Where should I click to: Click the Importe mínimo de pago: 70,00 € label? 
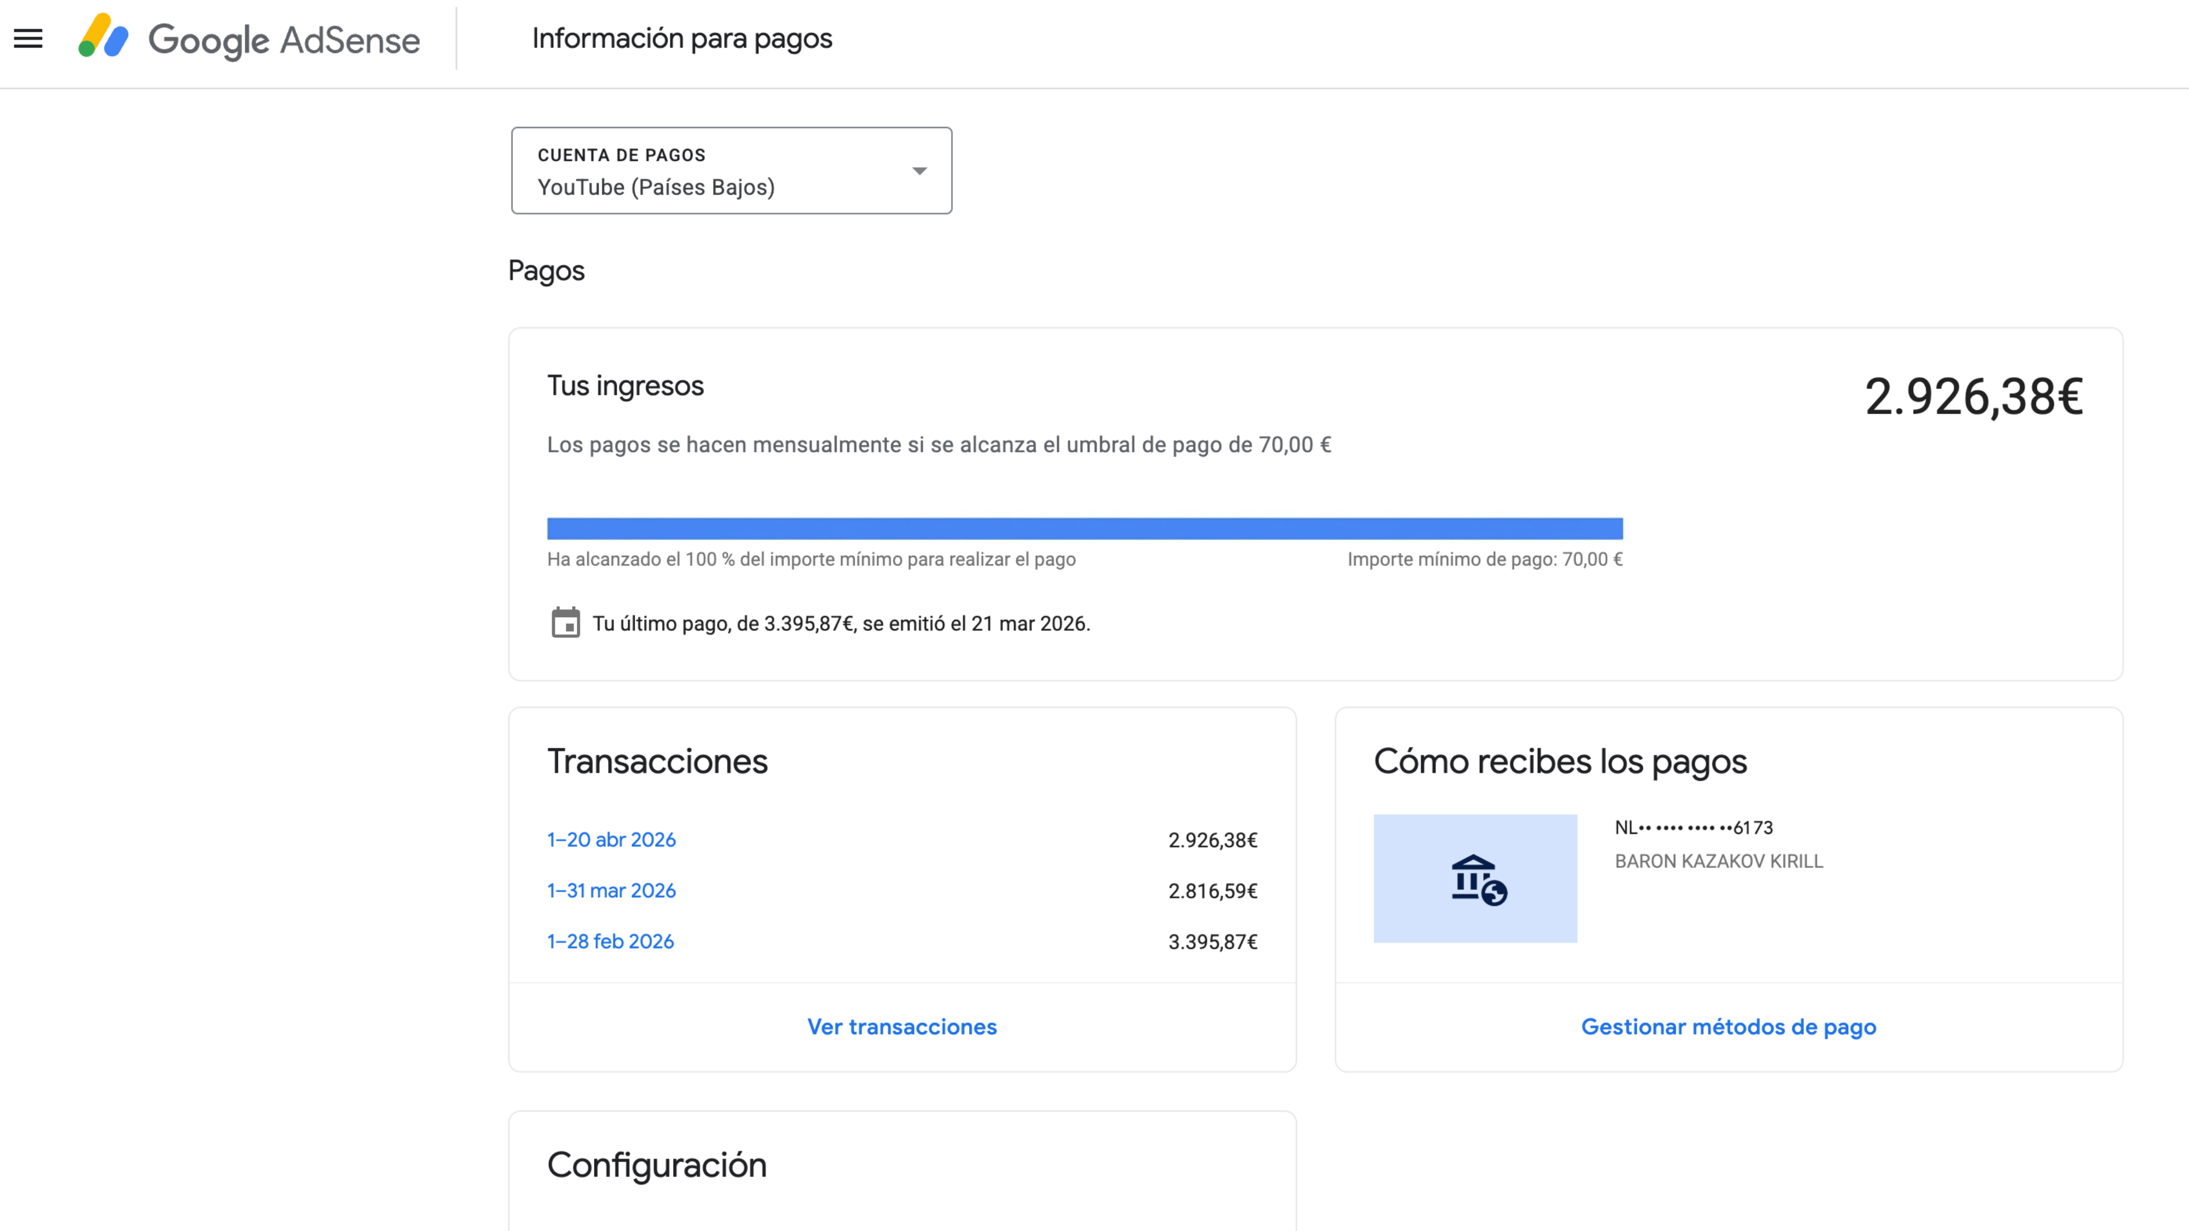click(1485, 559)
